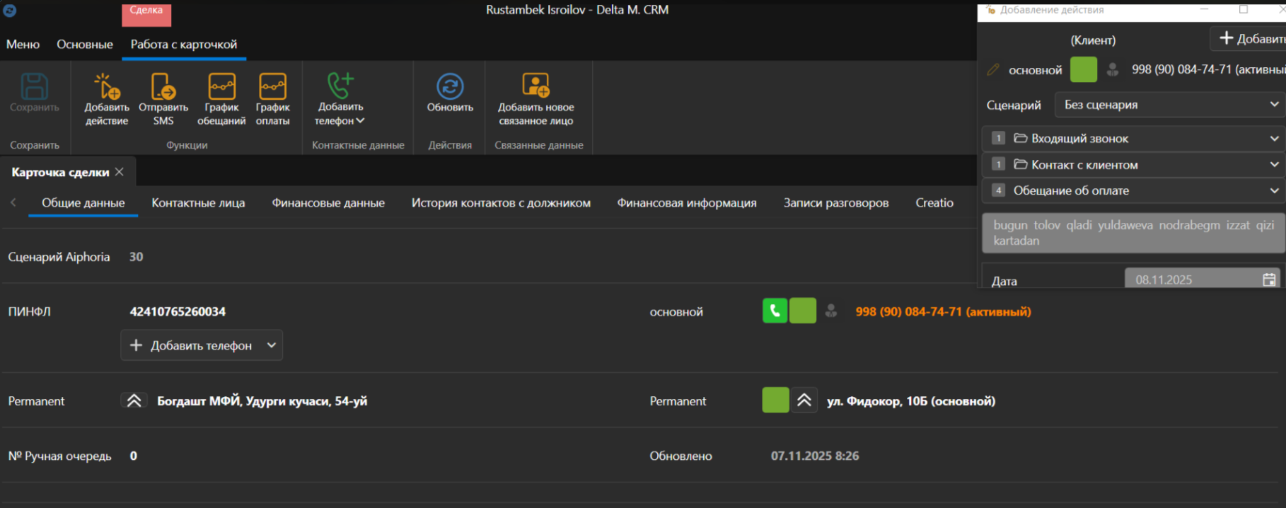The image size is (1286, 508).
Task: Click the orange phone number link
Action: (x=943, y=311)
